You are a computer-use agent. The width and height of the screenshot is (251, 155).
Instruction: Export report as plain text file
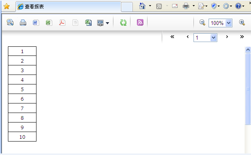(x=75, y=23)
